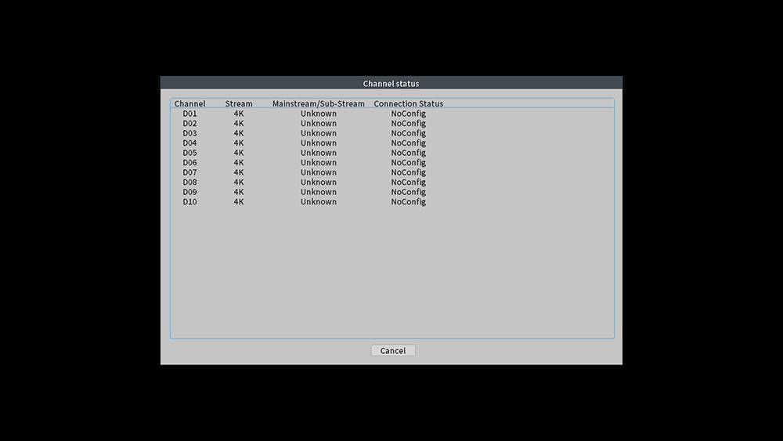Choose the D09 channel label
This screenshot has width=783, height=441.
point(190,192)
